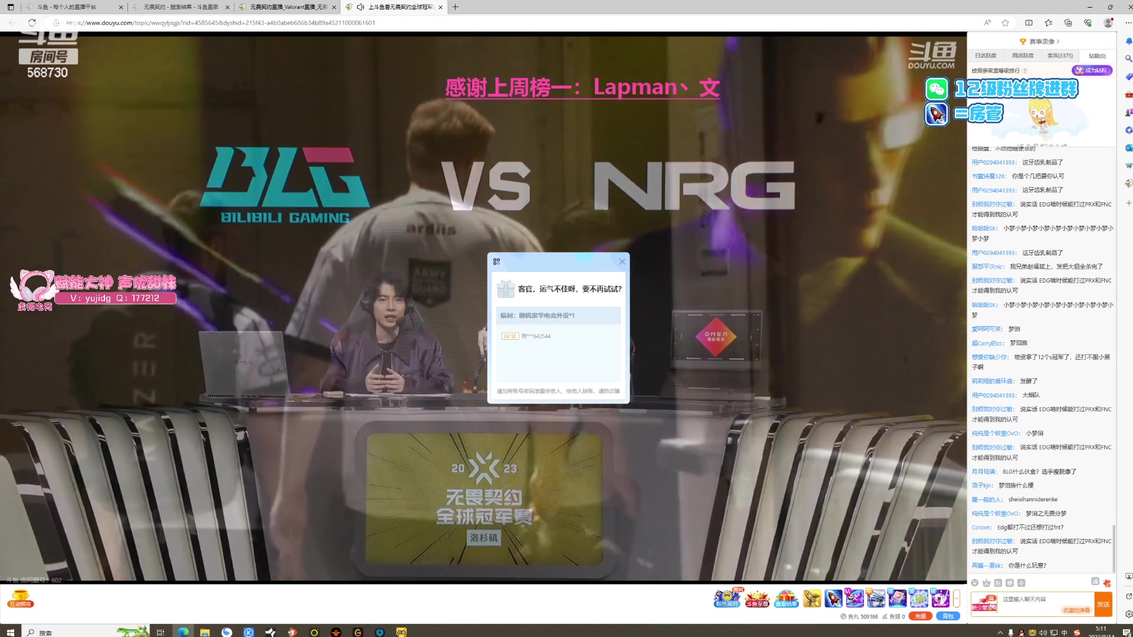Open the emoji smiley picker in chat
The image size is (1133, 637).
[975, 583]
